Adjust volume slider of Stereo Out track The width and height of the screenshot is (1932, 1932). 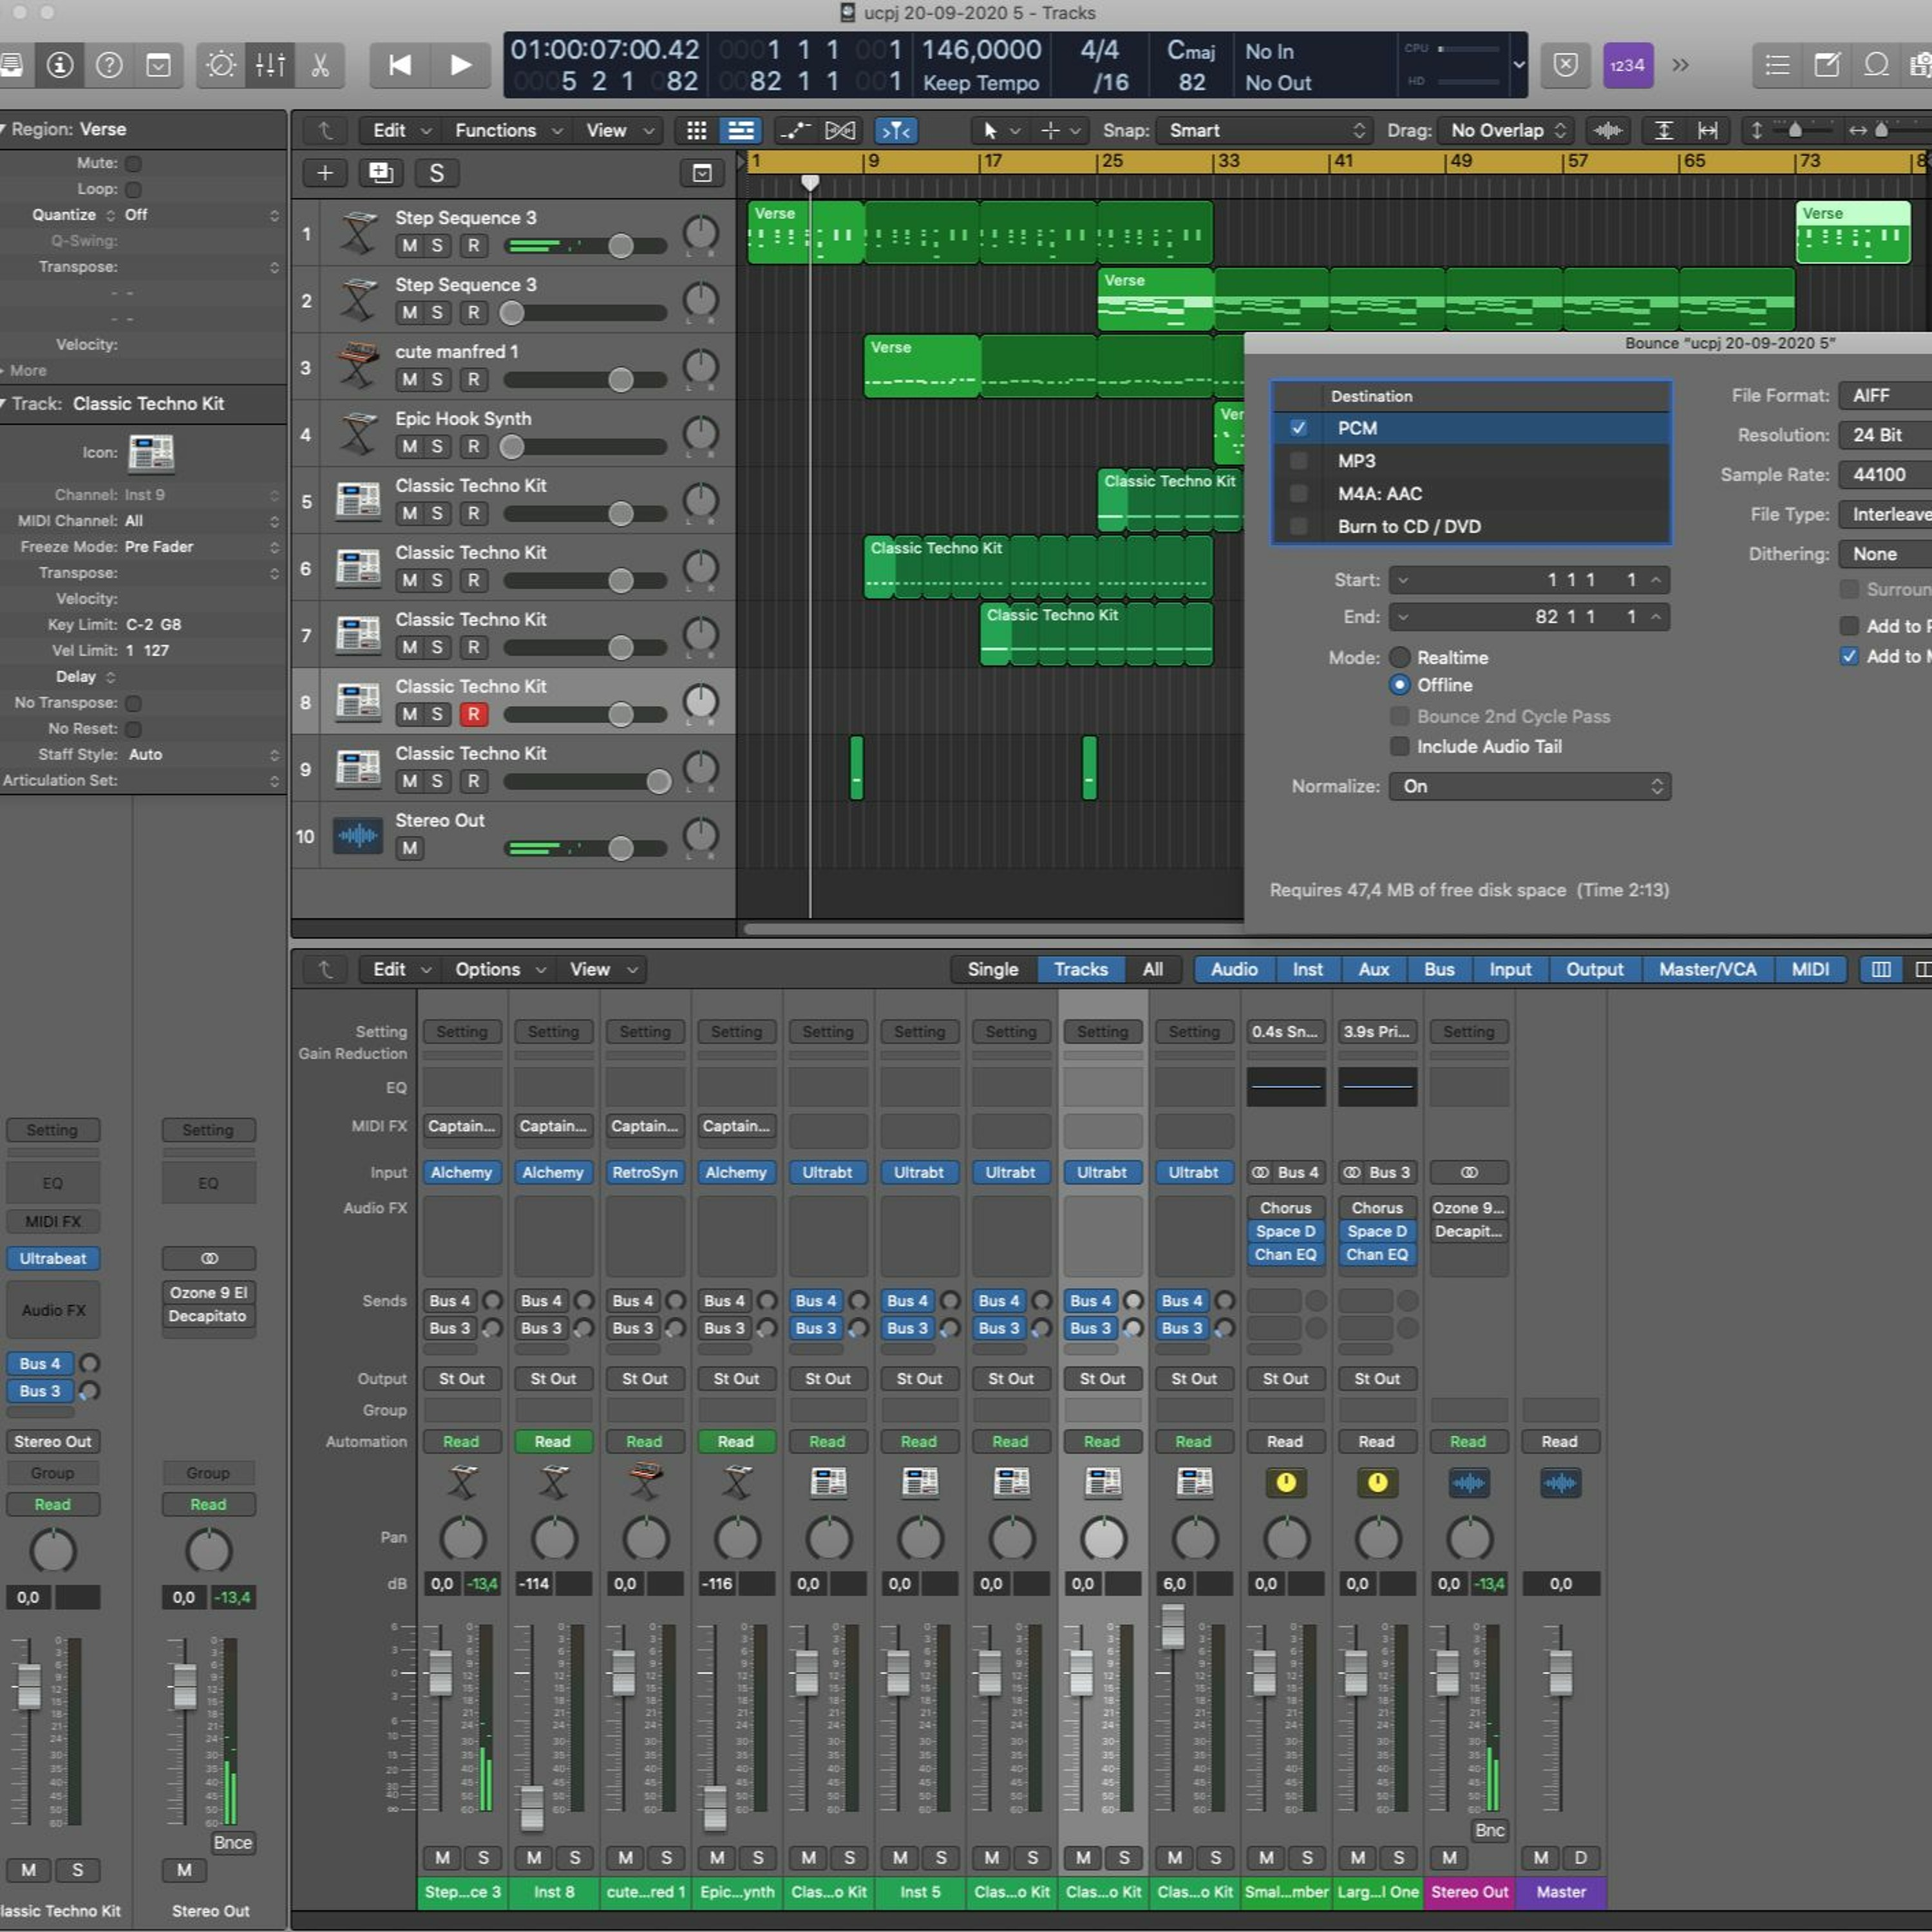586,849
